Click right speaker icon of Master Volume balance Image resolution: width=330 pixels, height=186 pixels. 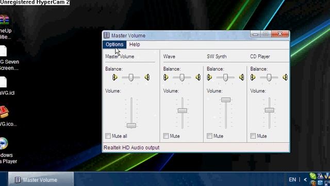pyautogui.click(x=147, y=78)
